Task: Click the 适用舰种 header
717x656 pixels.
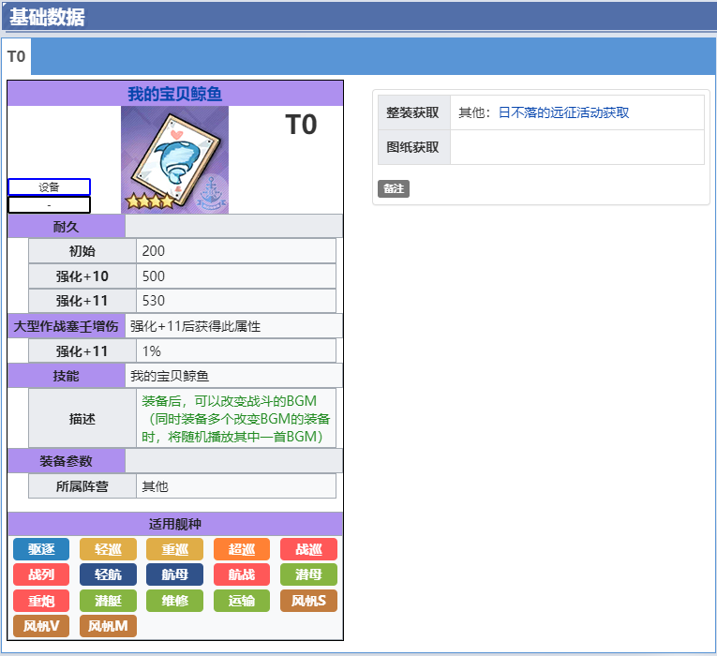Action: coord(174,524)
